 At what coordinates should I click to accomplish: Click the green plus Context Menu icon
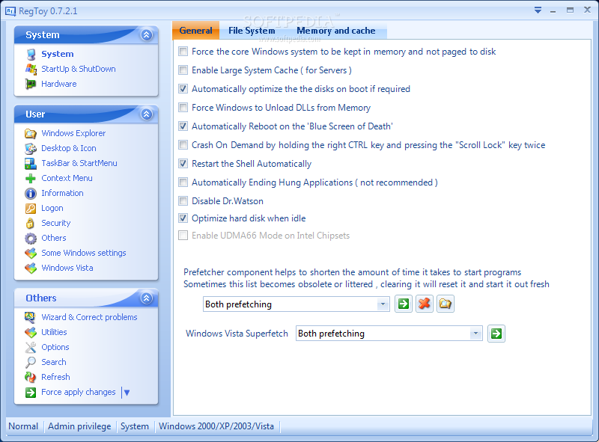(31, 178)
